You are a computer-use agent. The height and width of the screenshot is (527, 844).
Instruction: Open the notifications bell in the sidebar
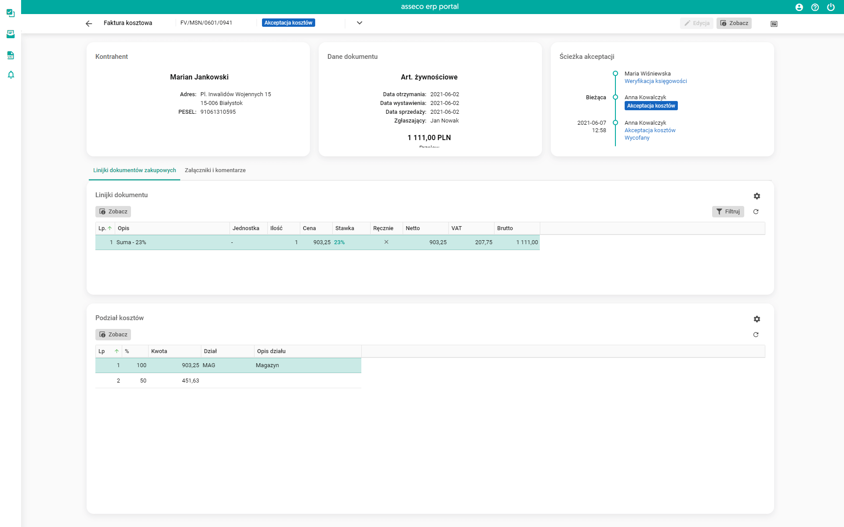11,75
